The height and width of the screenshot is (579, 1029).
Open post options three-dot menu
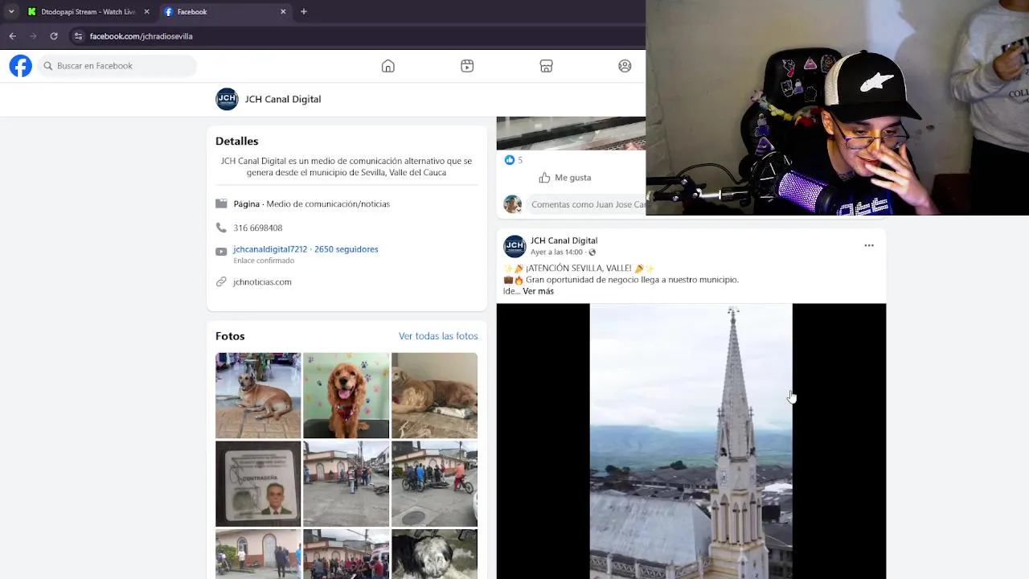[x=869, y=245]
